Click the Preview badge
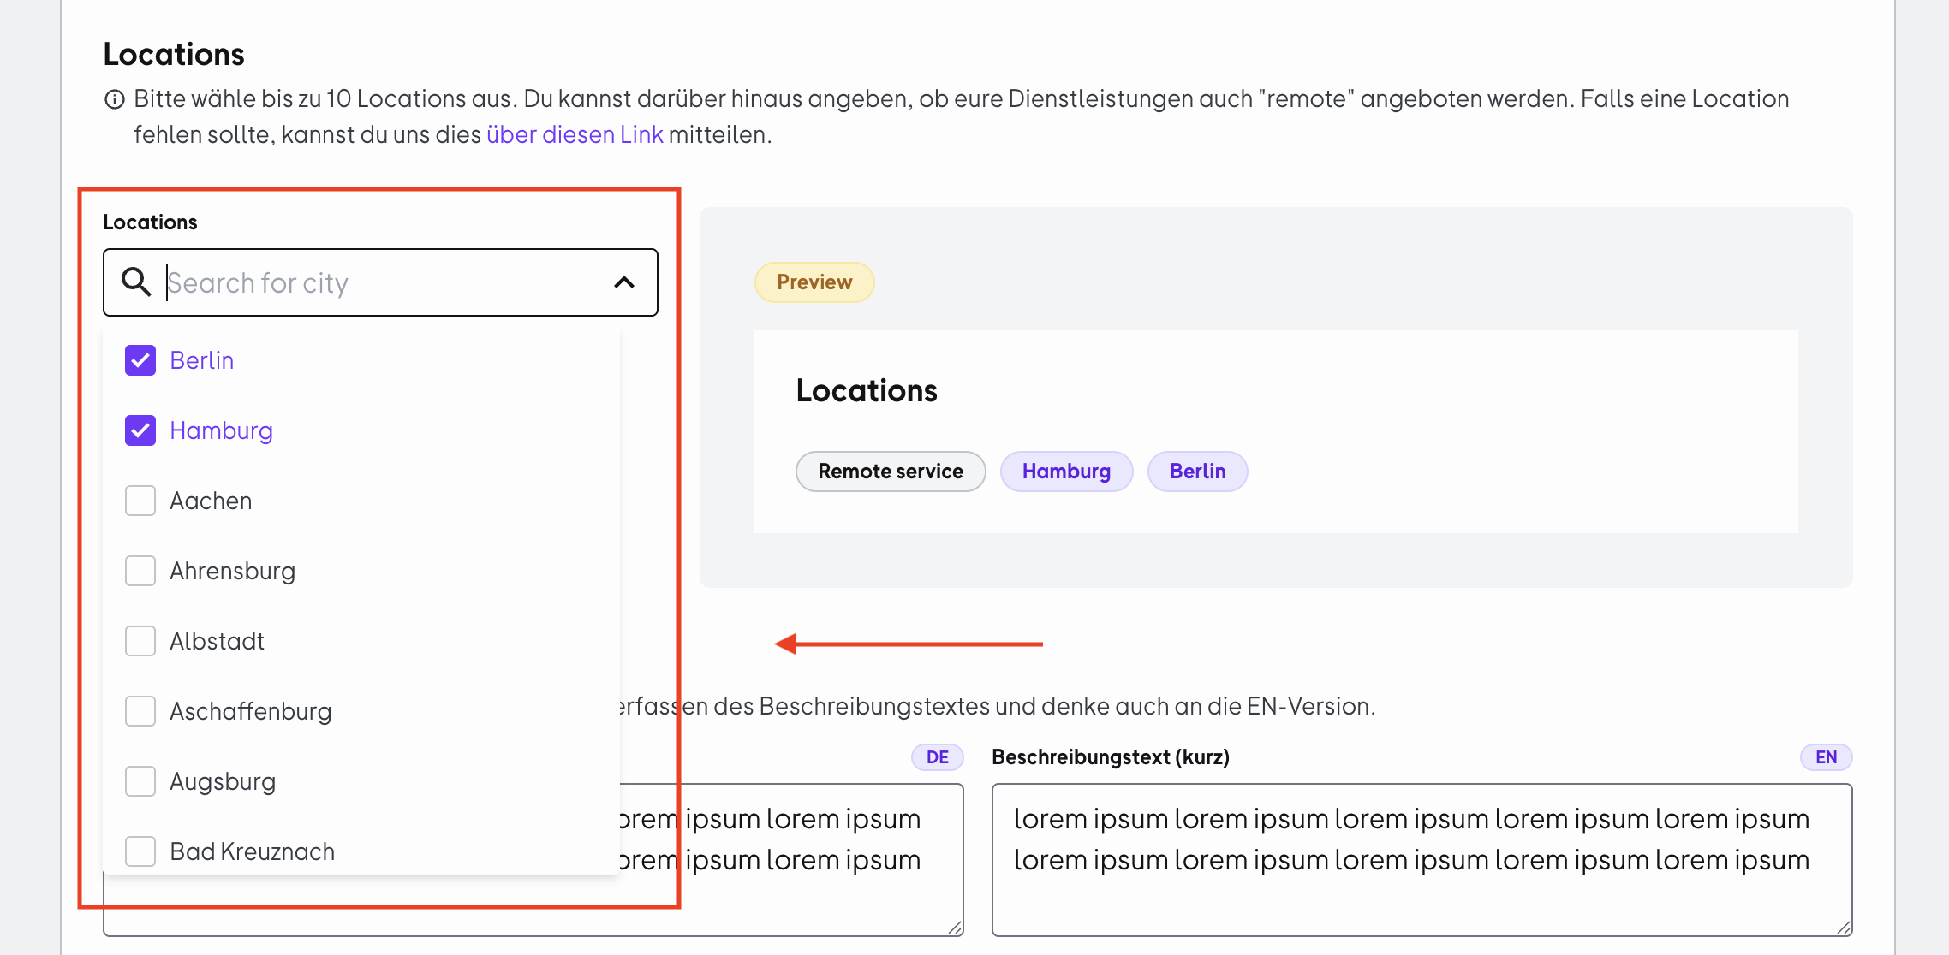Viewport: 1949px width, 955px height. (814, 282)
